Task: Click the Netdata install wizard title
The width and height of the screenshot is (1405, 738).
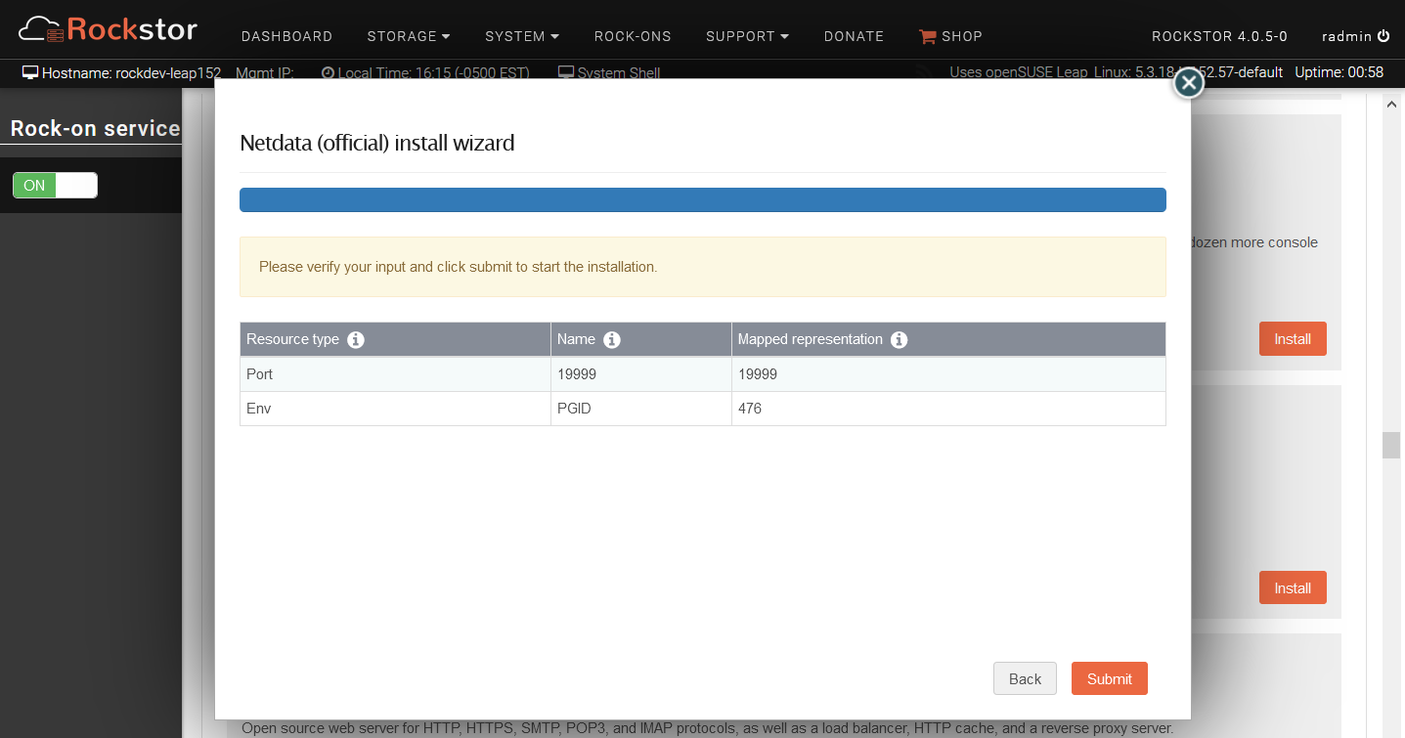Action: pos(377,143)
